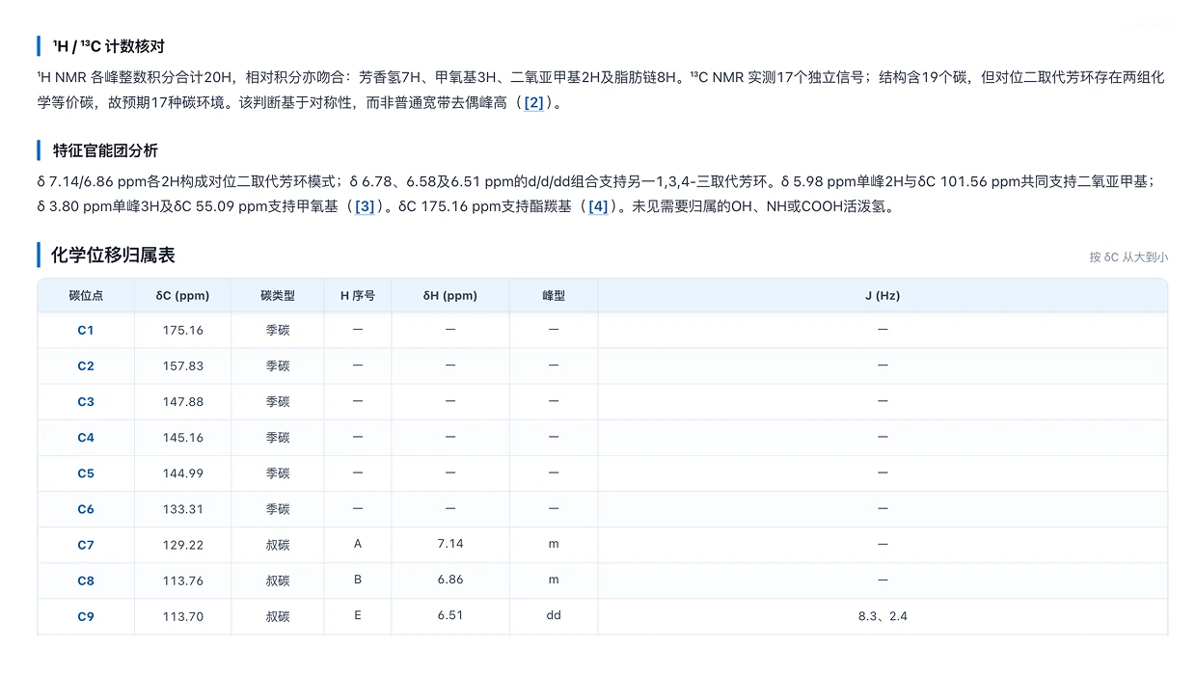Select carbon position C6
Viewport: 1196px width, 675px height.
[86, 508]
